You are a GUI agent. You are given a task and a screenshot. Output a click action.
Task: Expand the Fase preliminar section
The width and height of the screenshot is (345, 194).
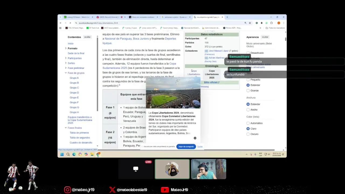65,68
